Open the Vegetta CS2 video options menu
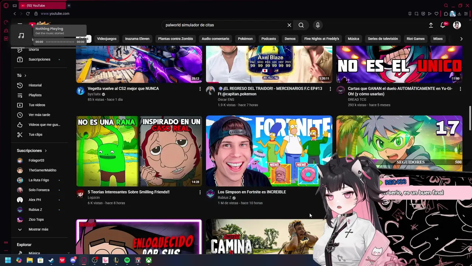 200,89
